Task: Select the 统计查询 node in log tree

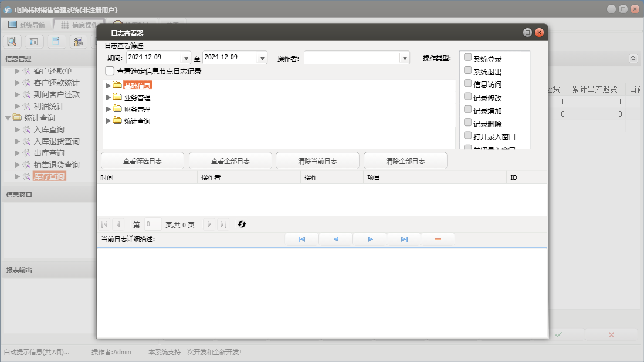Action: tap(137, 121)
